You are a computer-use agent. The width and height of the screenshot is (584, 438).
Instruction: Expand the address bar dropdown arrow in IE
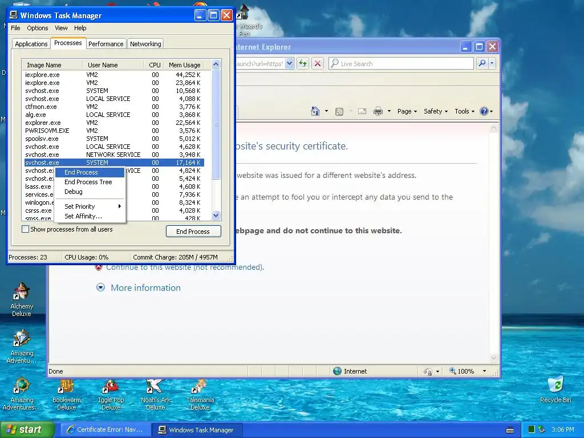tap(289, 63)
